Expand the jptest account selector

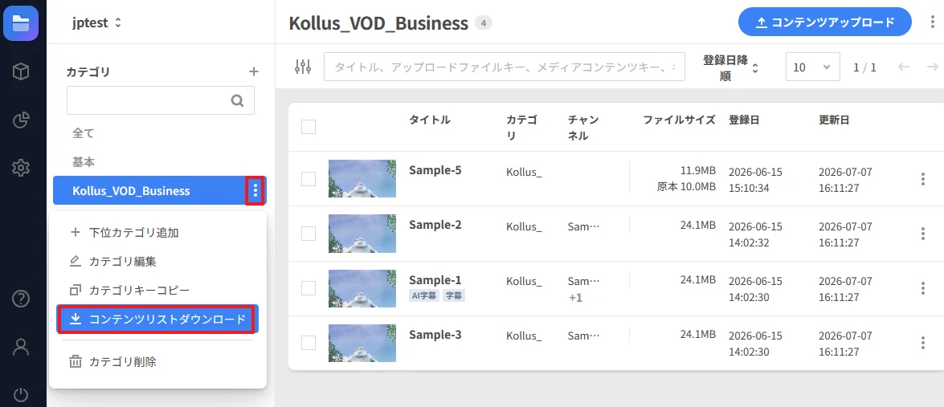tap(97, 22)
